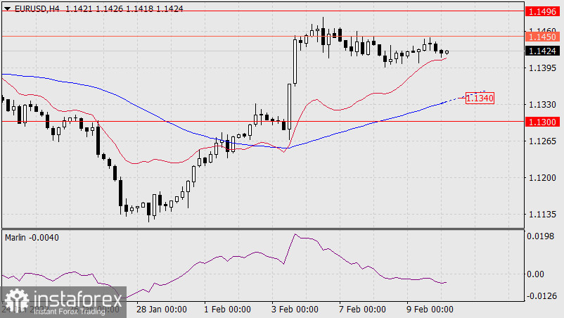The image size is (564, 318).
Task: Click the Marlin -0.0040 indicator label
Action: [31, 237]
